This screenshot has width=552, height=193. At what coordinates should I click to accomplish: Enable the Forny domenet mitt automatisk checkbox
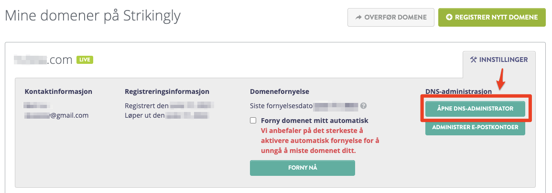coord(253,121)
